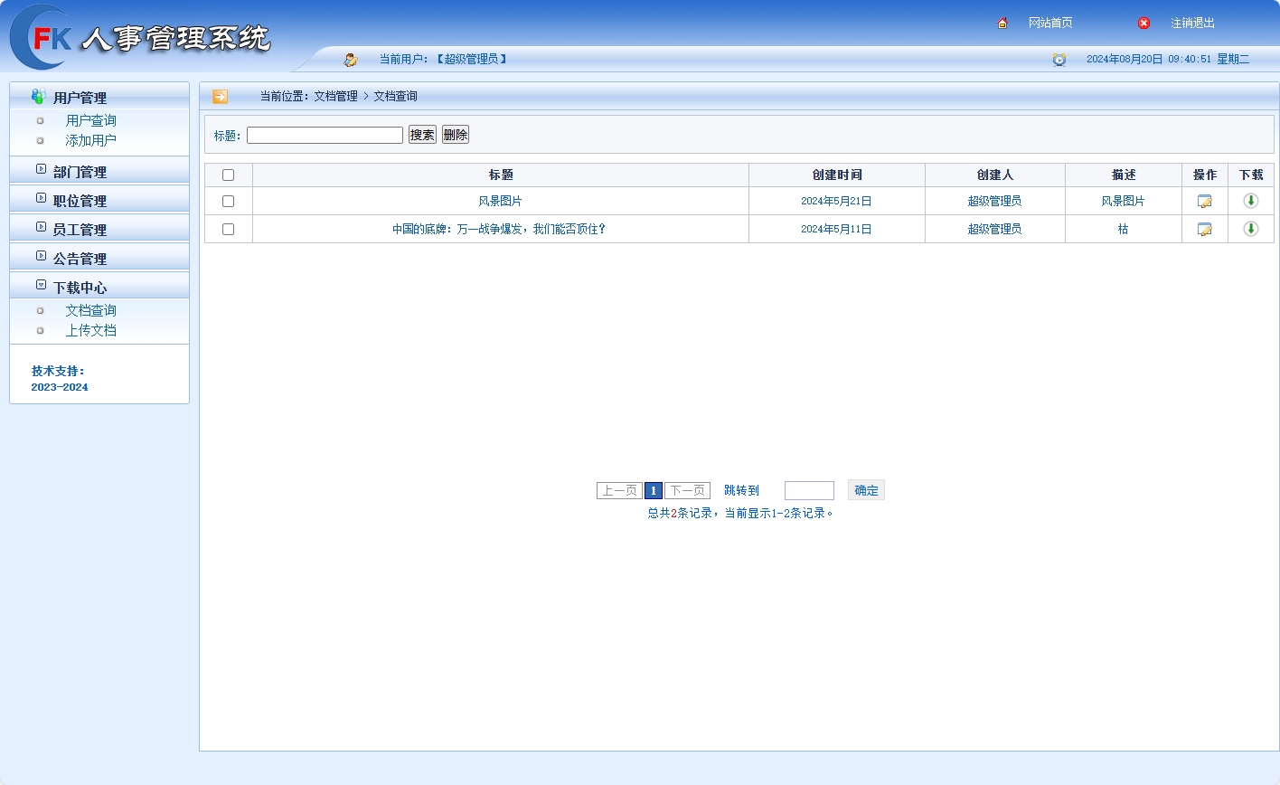Click the 当前用户 超级管理员 label

[x=444, y=59]
